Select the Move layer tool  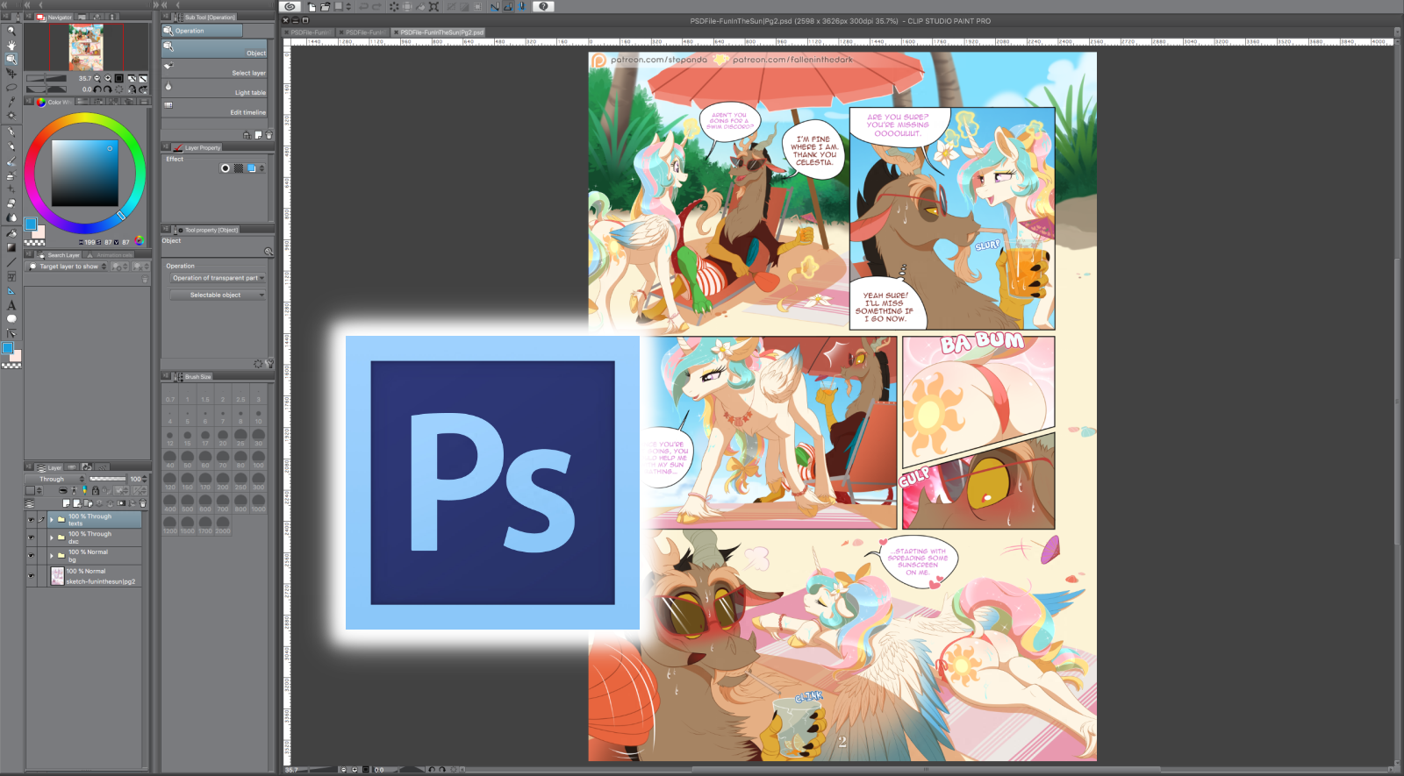(11, 74)
